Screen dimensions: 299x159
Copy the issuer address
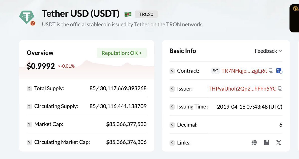point(280,89)
